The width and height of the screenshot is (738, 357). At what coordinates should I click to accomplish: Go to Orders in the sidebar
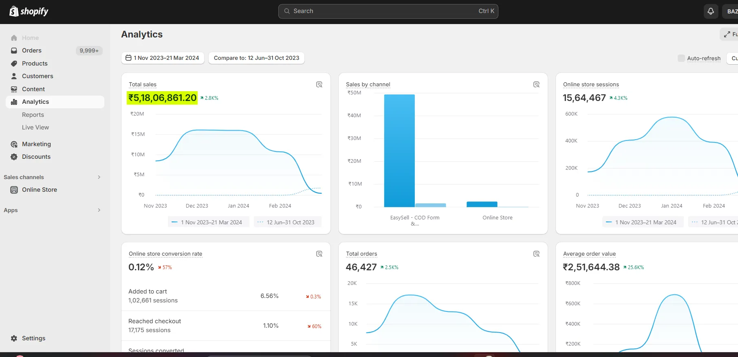coord(32,50)
